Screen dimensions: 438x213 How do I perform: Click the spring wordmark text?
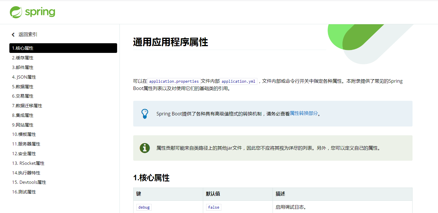pos(40,13)
